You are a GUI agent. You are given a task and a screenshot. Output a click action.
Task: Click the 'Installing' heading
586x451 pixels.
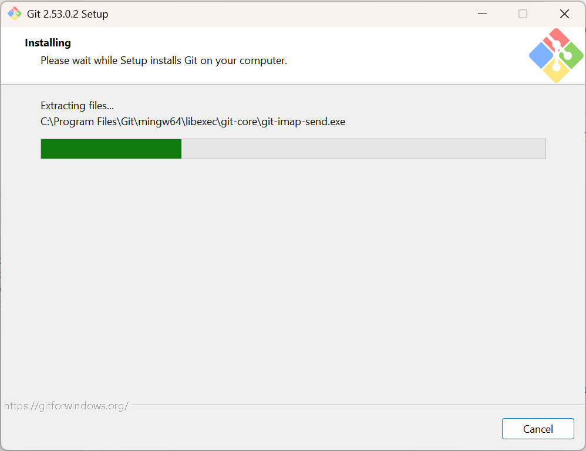pos(48,43)
